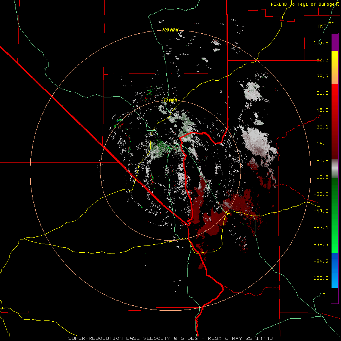Click the -109.8 value on the velocity scale

click(319, 278)
